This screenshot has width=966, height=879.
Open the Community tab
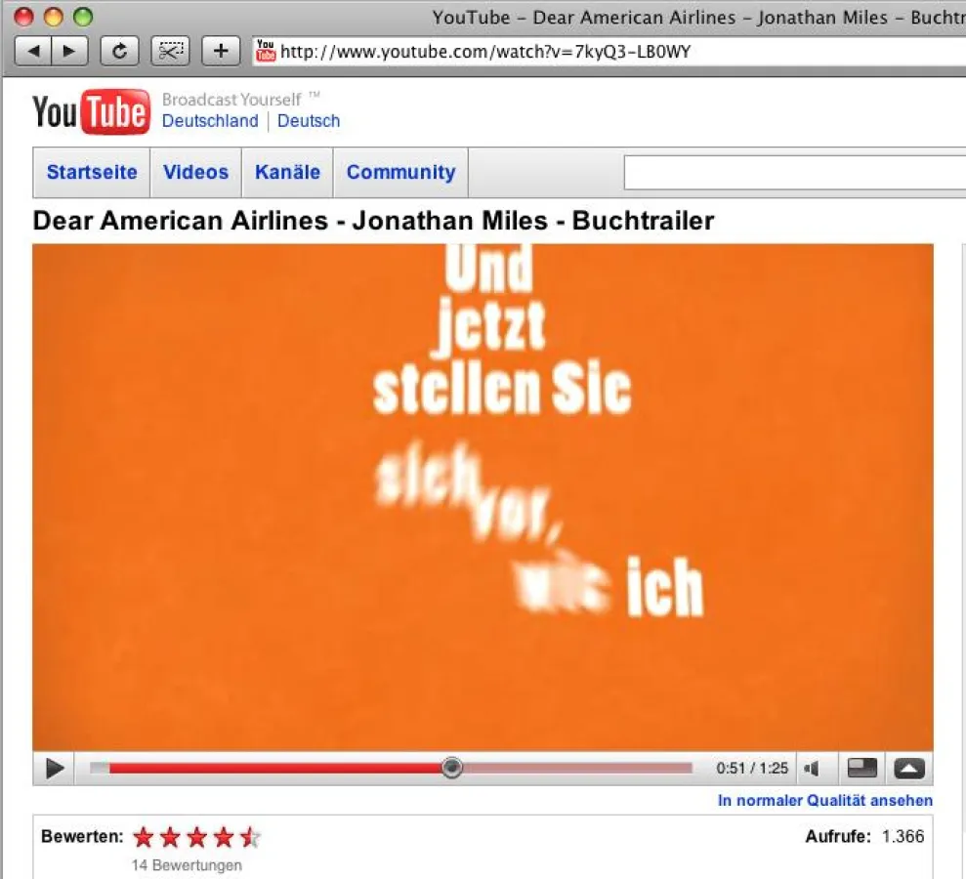400,172
